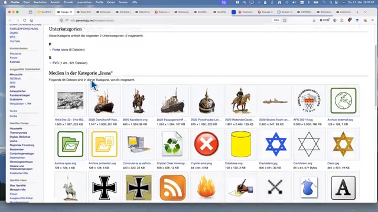The image size is (378, 212).
Task: Open the yellow Database.svg cylinder thumbnail
Action: [241, 144]
